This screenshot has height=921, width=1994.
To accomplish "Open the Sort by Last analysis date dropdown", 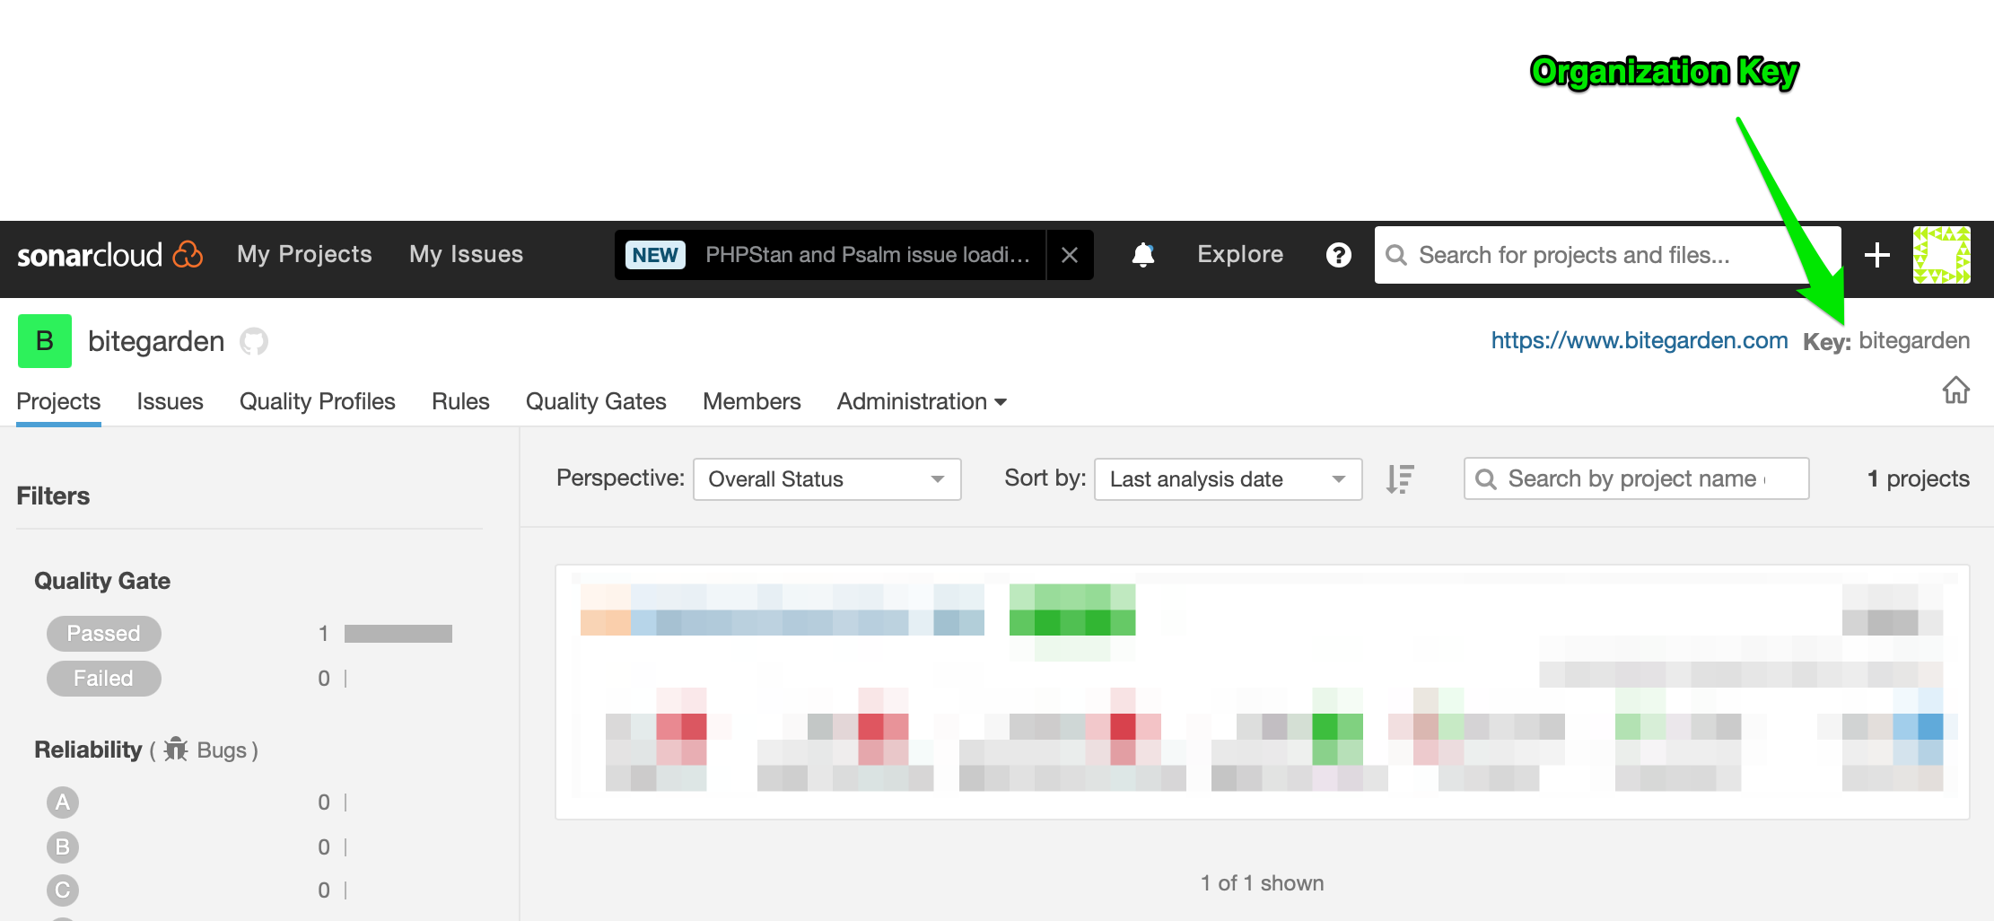I will pos(1228,479).
